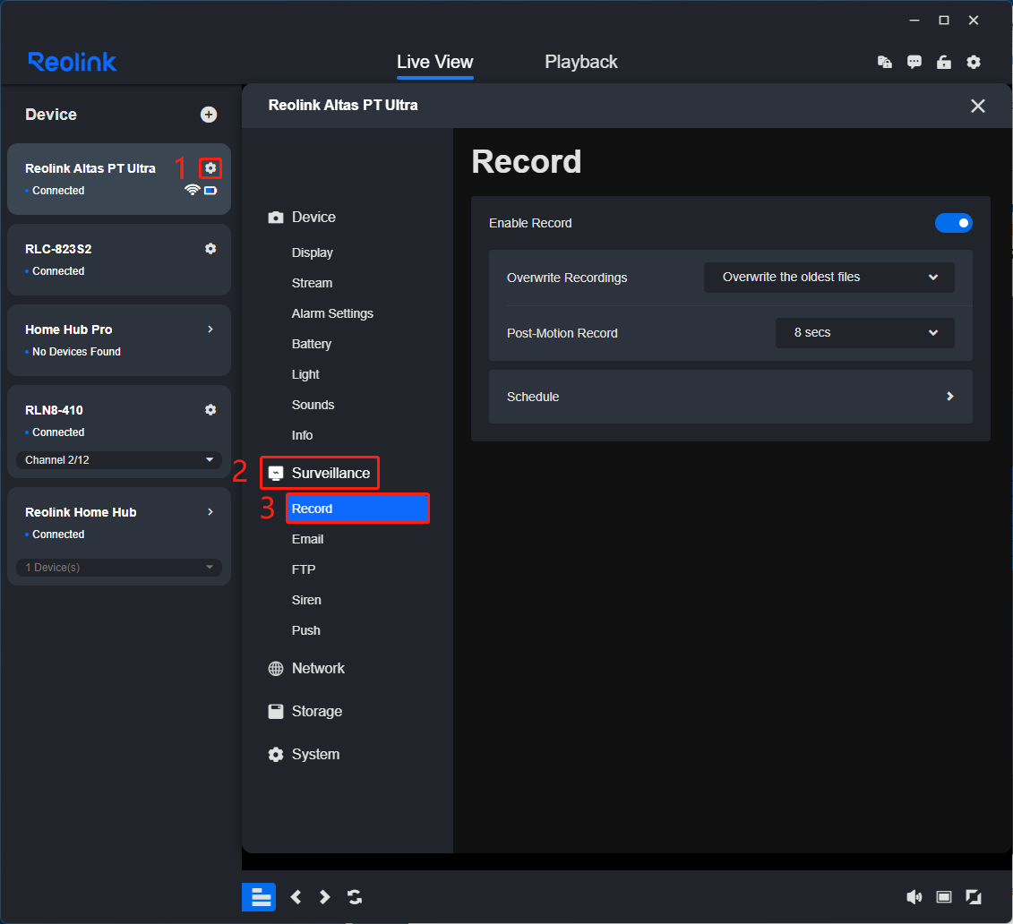Open app settings gear in top header
Screen dimensions: 1013x924
[974, 62]
